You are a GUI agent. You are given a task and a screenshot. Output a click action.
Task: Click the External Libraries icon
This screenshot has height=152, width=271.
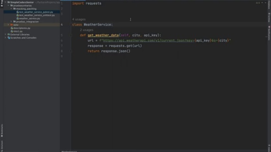(8, 35)
